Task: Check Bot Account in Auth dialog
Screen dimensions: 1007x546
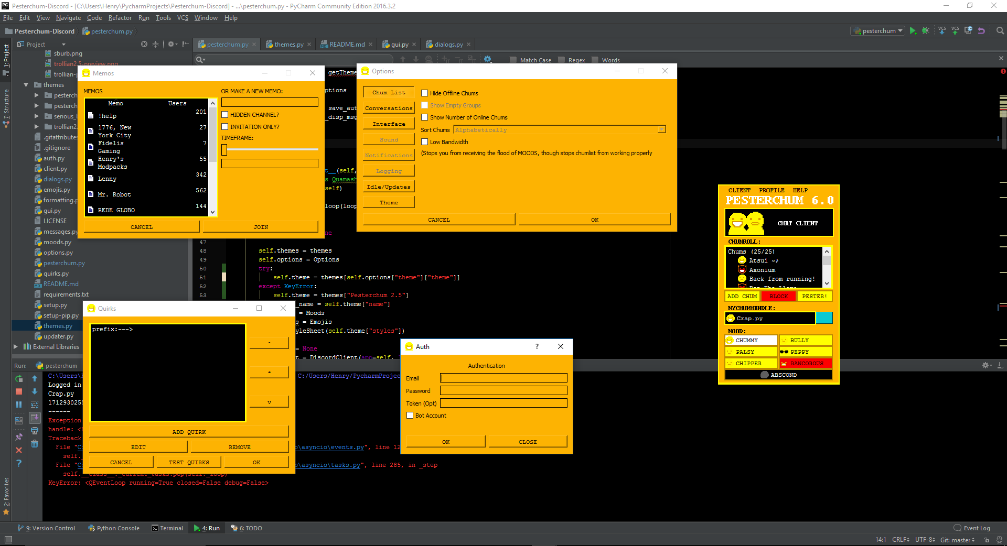Action: coord(410,416)
